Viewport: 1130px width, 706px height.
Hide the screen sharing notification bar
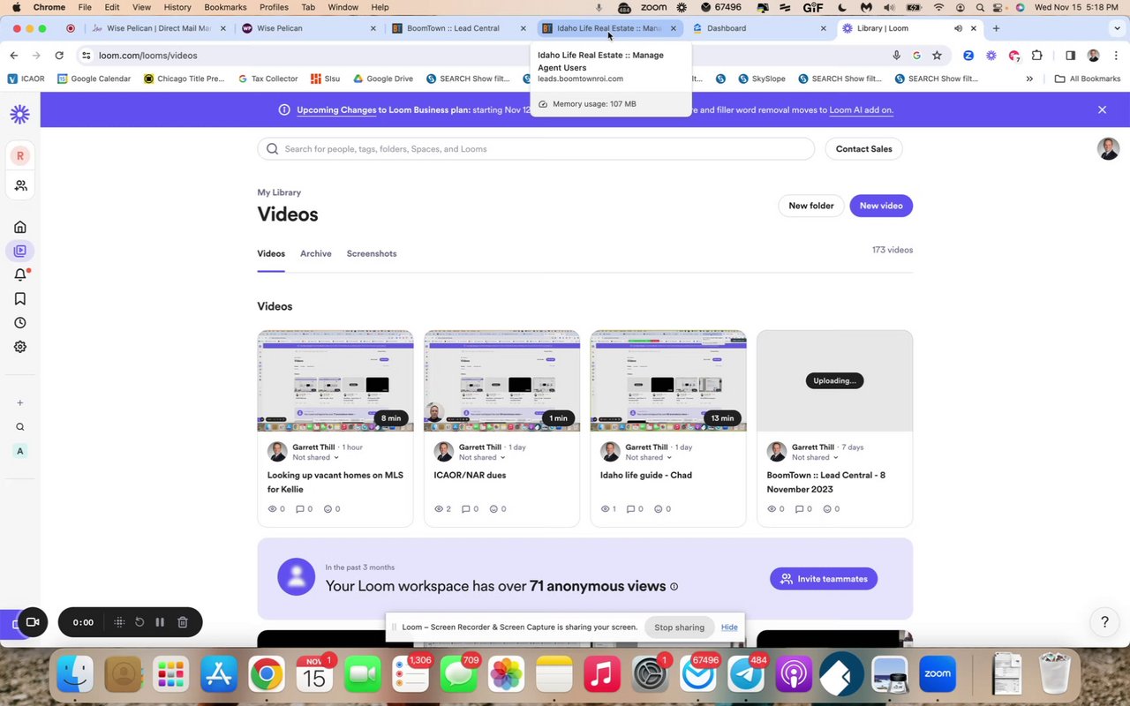[x=729, y=627]
